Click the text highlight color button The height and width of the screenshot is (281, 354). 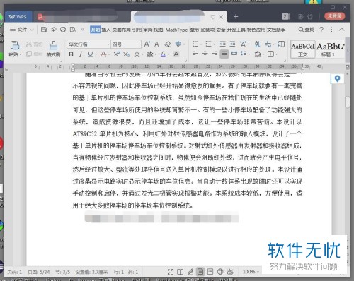click(x=149, y=54)
